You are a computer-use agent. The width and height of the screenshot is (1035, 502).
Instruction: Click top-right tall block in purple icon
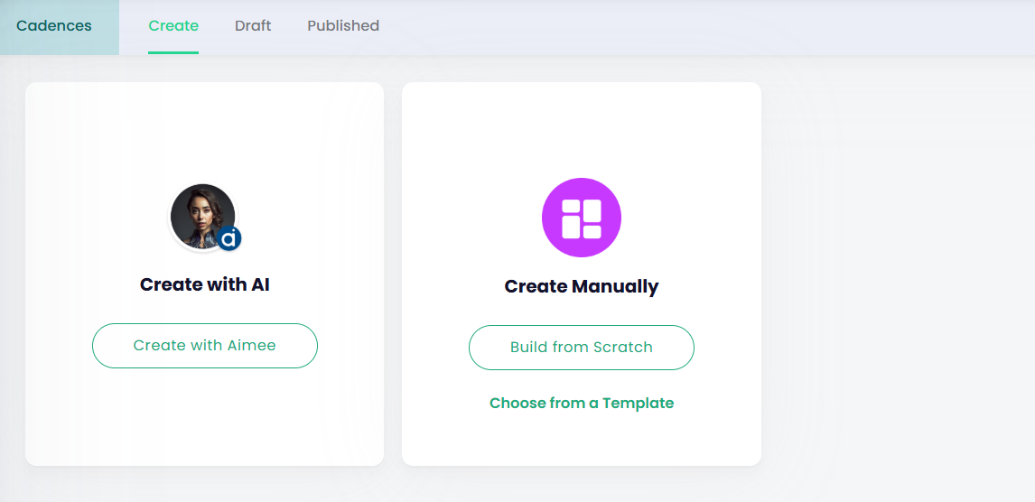[x=592, y=210]
